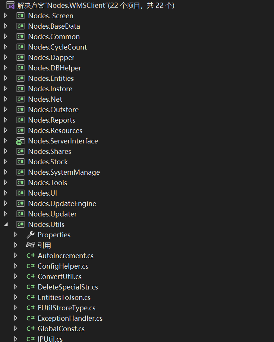Click the project icon next to Nodes.CycleCount

pyautogui.click(x=21, y=47)
